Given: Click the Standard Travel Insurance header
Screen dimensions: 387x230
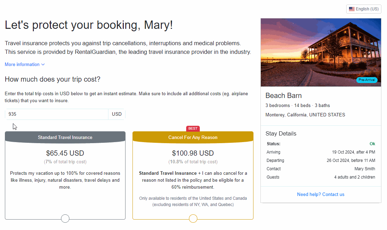Looking at the screenshot, I should coord(65,137).
